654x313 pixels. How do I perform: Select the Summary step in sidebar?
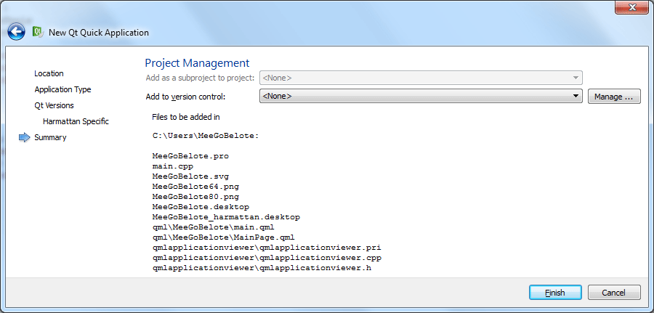tap(50, 137)
